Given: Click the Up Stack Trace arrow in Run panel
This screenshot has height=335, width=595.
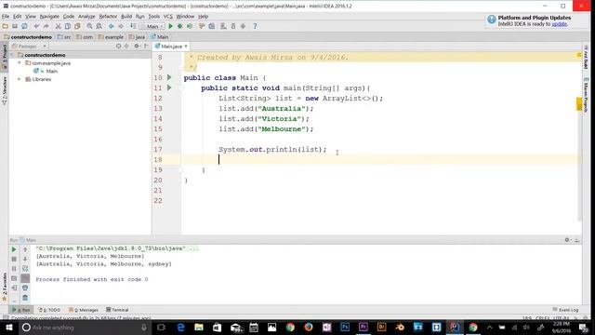Looking at the screenshot, I should 25,249.
